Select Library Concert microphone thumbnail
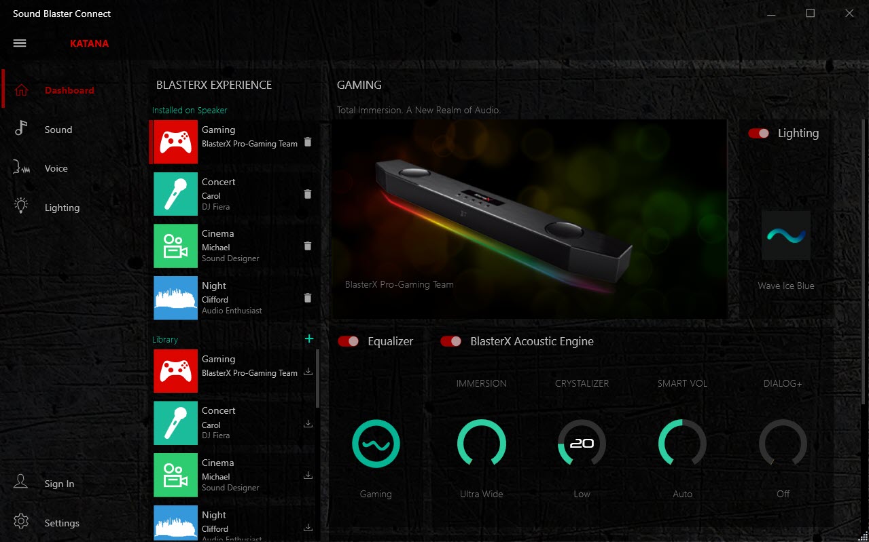The image size is (869, 542). click(175, 423)
